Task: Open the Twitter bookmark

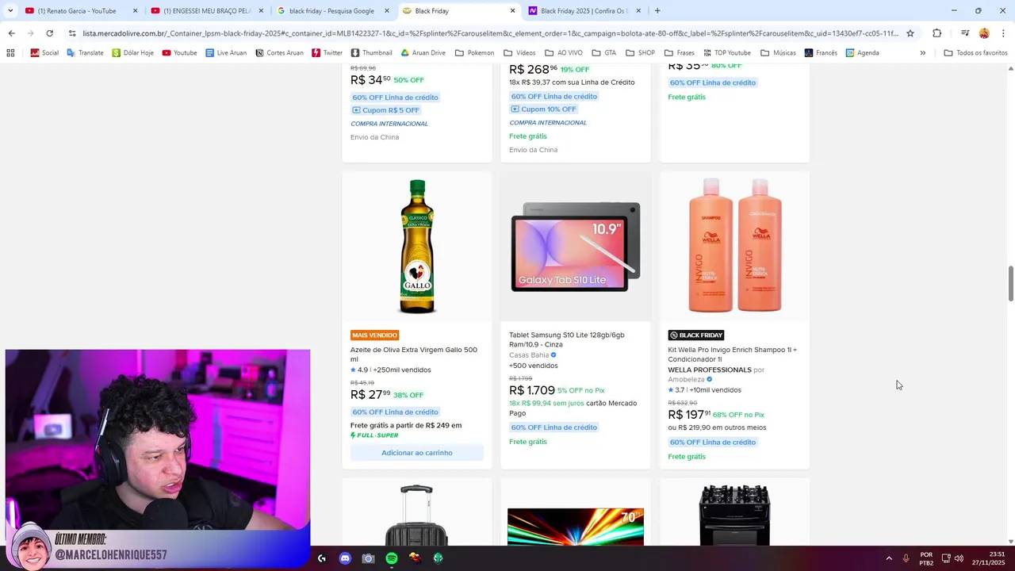Action: (327, 53)
